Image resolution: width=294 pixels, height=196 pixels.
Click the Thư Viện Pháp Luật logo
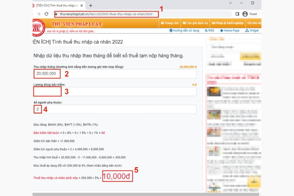[x=39, y=26]
